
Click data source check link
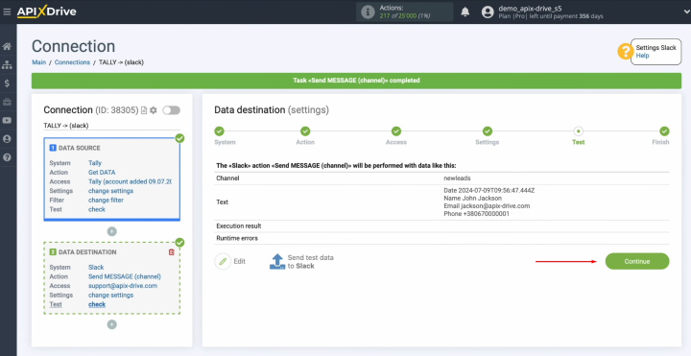click(x=97, y=209)
